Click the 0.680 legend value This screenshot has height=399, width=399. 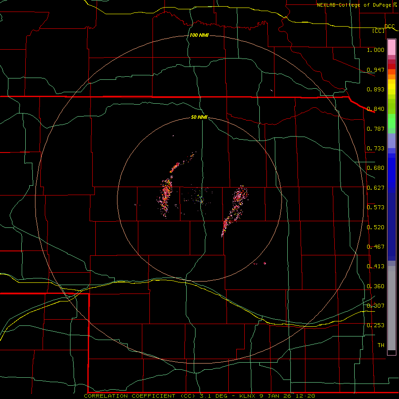point(376,168)
